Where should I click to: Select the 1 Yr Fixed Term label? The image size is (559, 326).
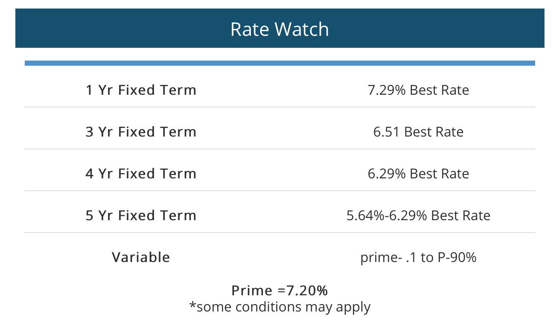(x=141, y=90)
